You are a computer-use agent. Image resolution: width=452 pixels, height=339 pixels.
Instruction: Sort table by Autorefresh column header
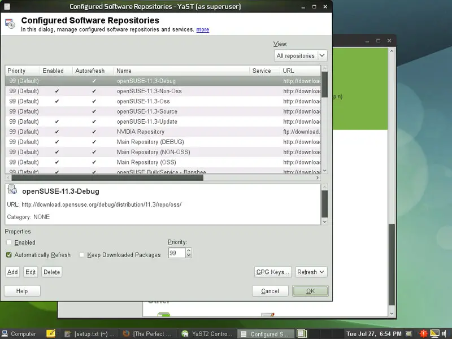(93, 71)
